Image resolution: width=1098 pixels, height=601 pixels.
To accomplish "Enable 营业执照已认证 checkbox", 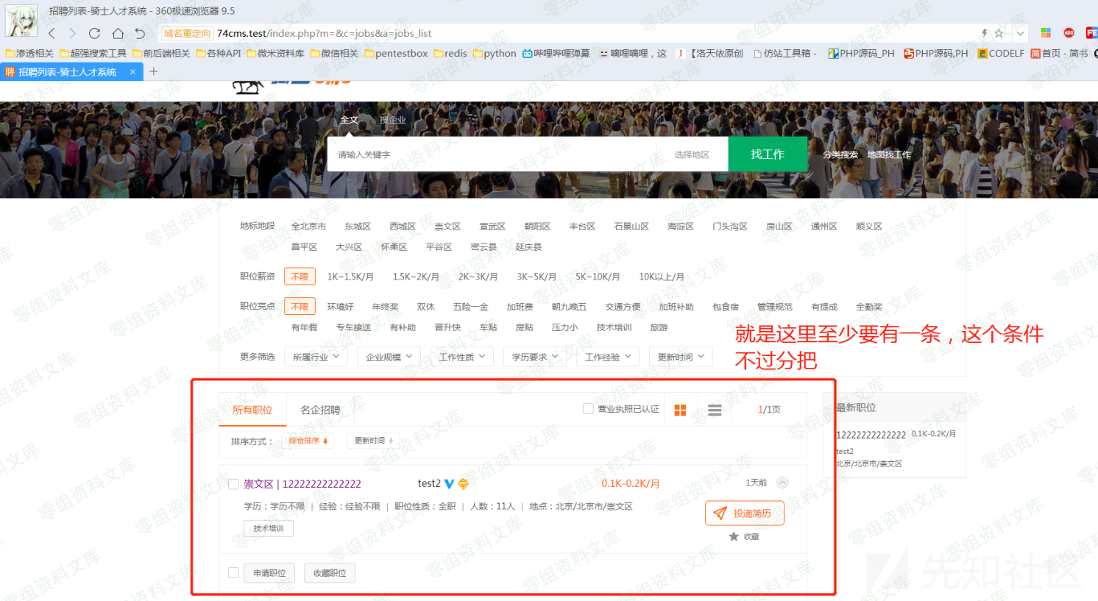I will pos(588,409).
